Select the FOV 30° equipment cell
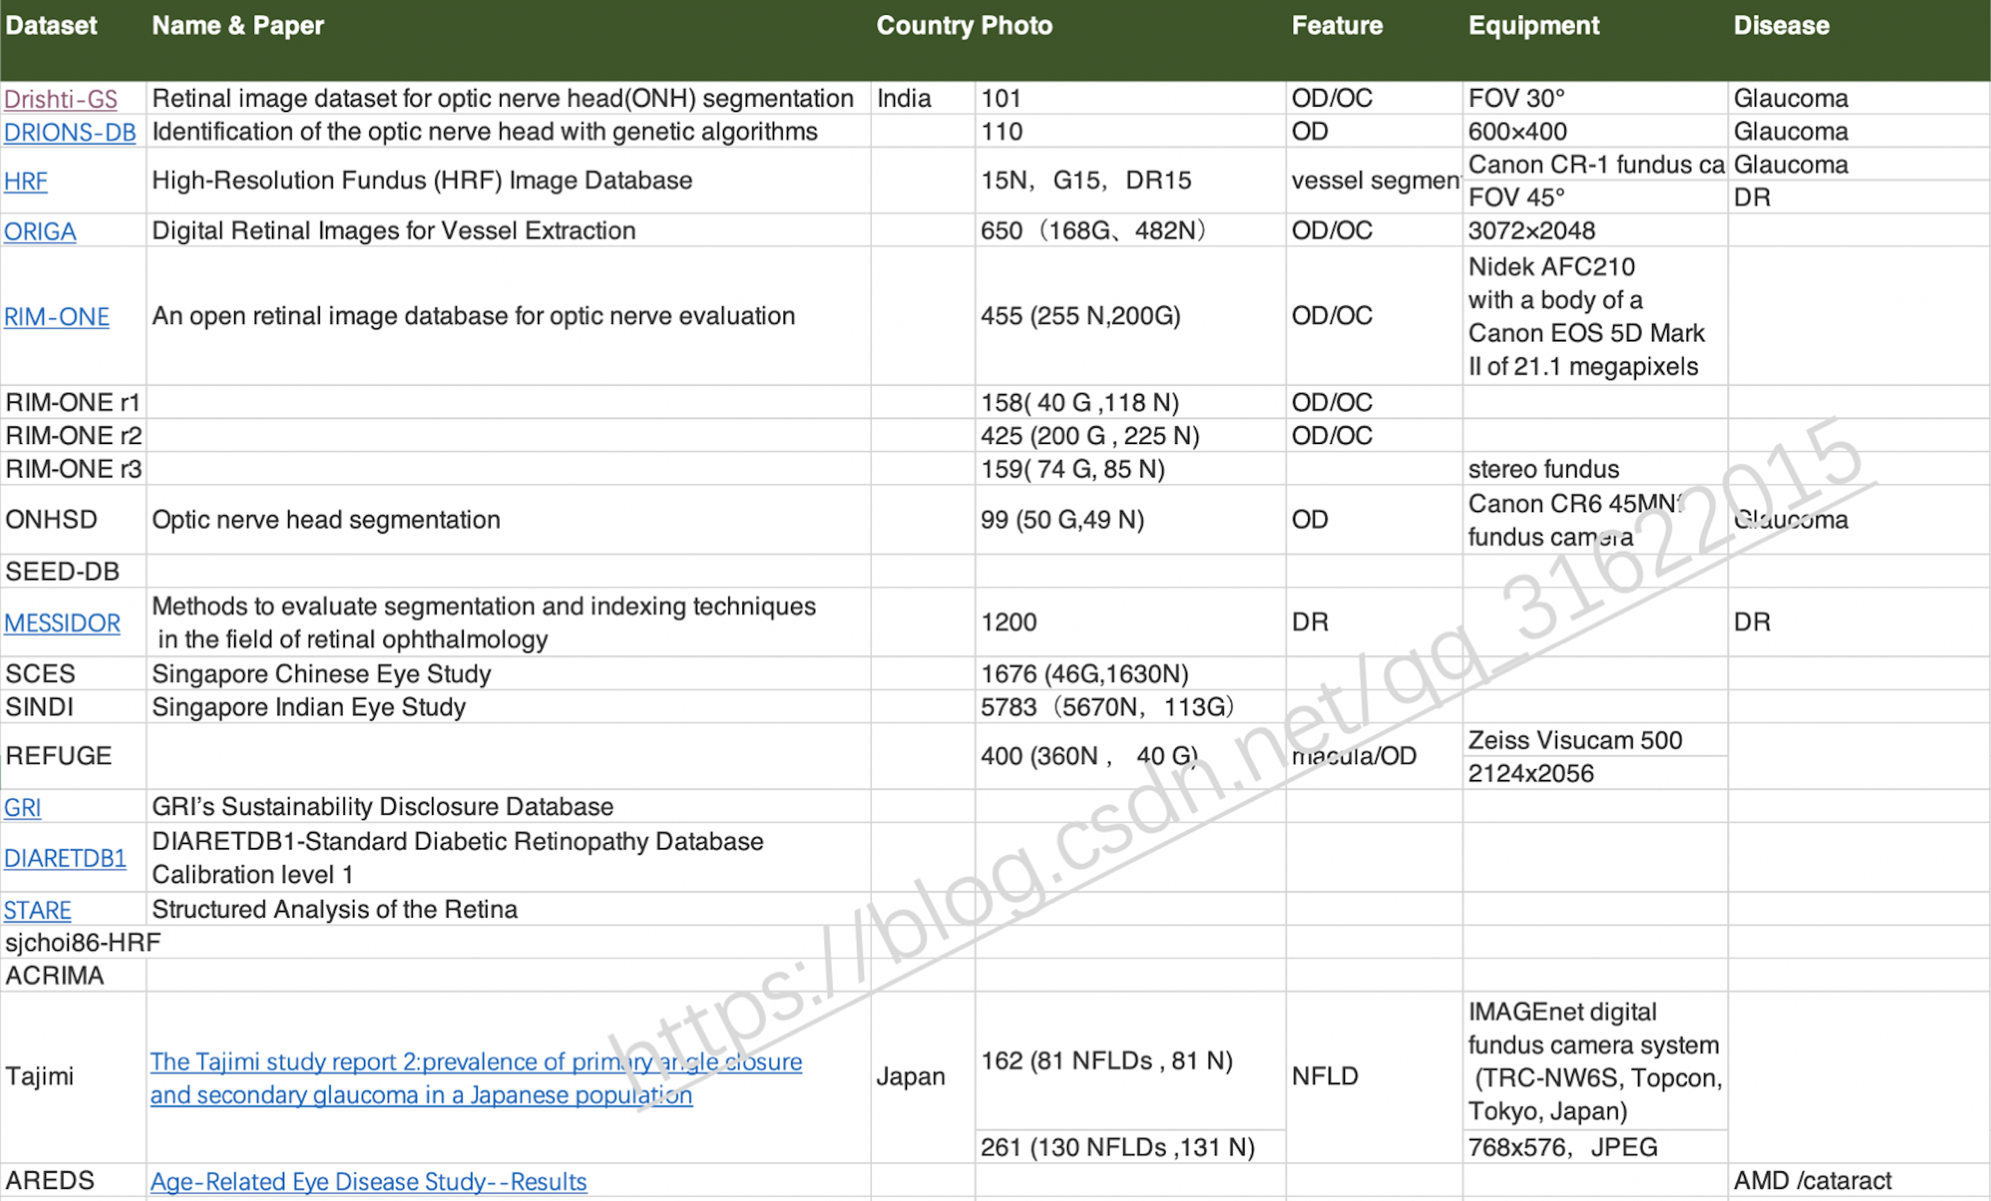This screenshot has height=1201, width=1991. (1595, 98)
